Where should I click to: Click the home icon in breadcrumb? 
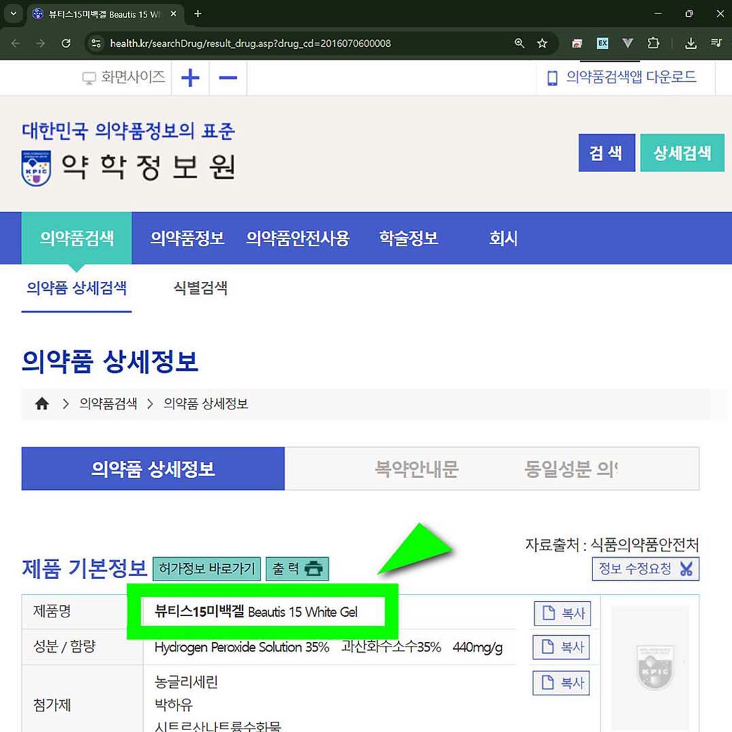pos(42,404)
